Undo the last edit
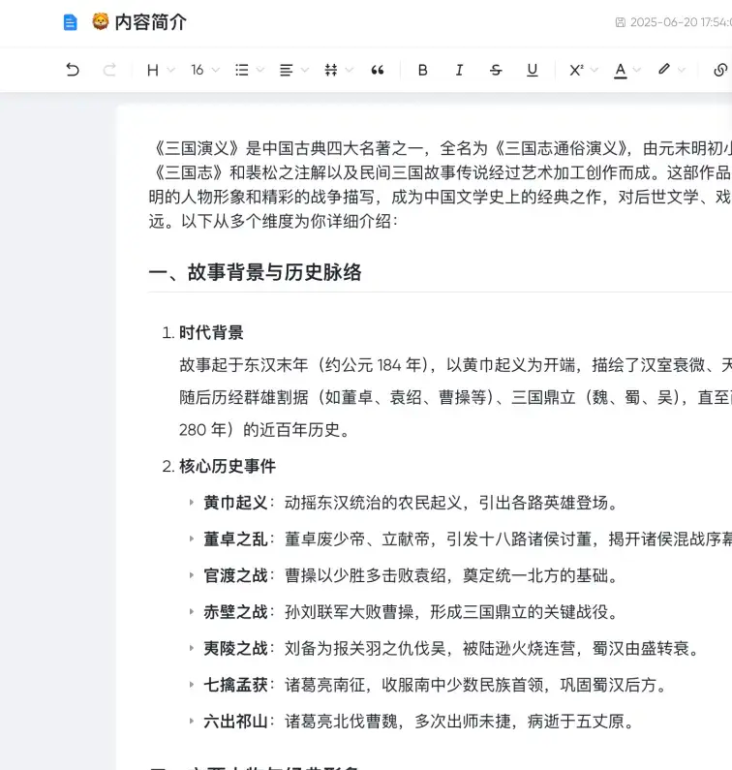 click(x=73, y=70)
